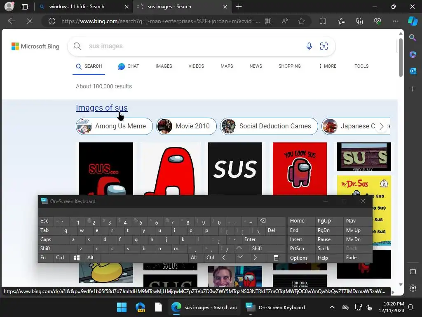422x317 pixels.
Task: Open Outlook from Edge sidebar
Action: [x=413, y=71]
